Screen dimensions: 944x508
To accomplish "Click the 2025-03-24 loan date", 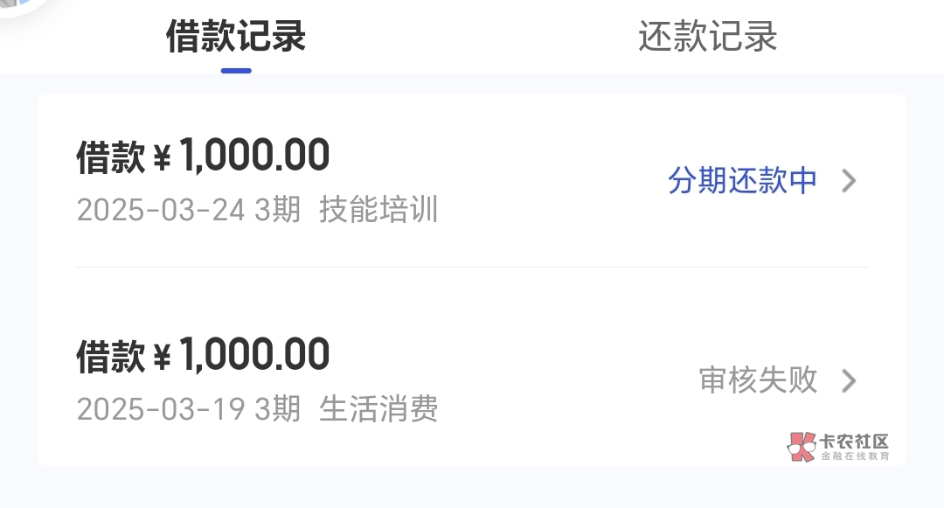I will pyautogui.click(x=161, y=211).
